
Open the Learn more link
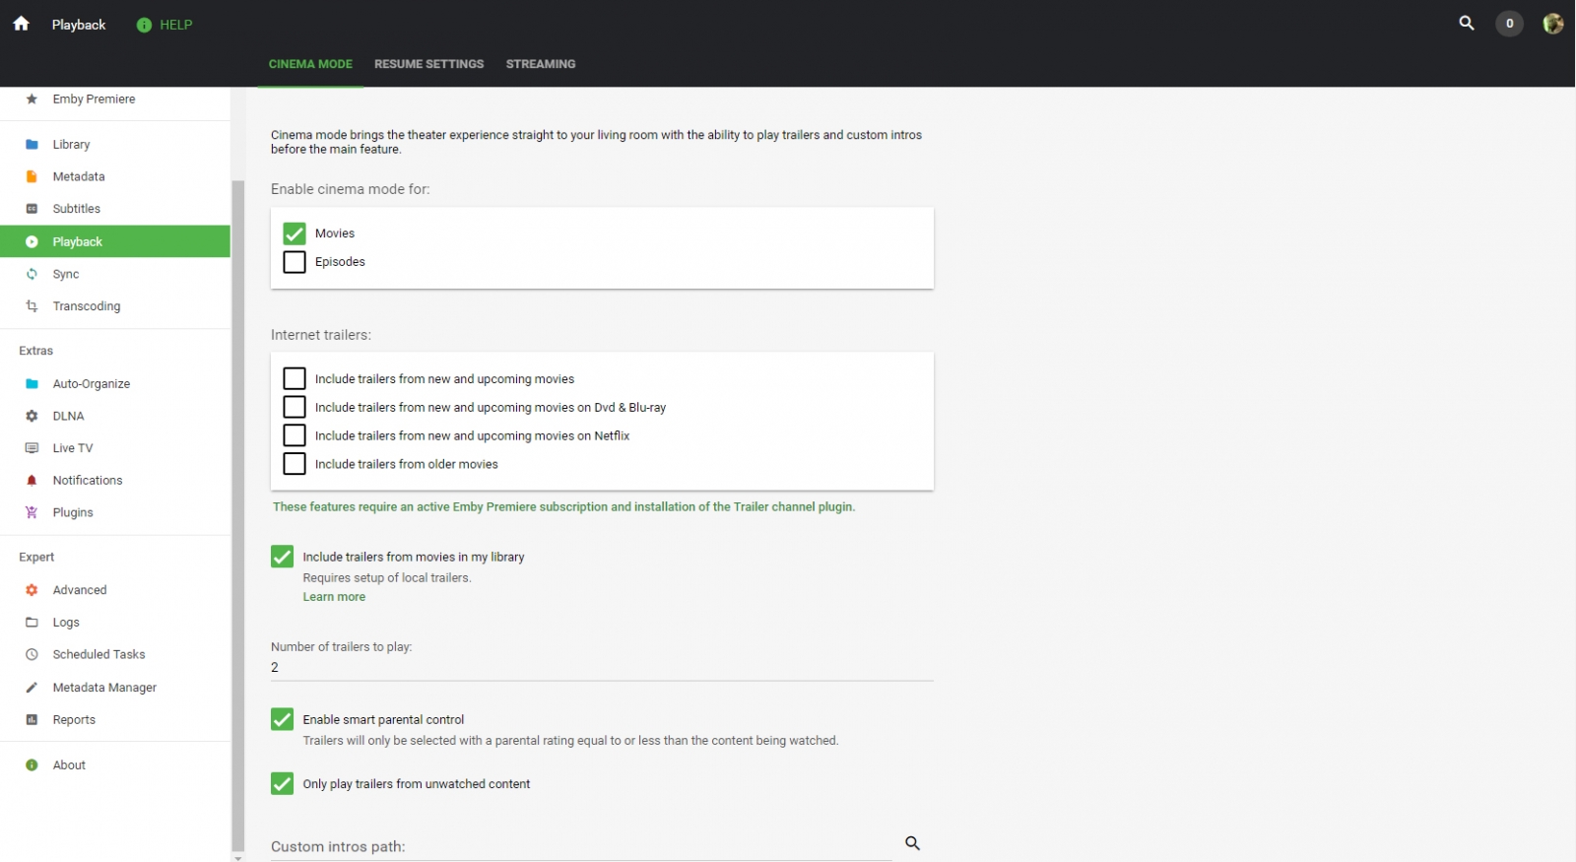pyautogui.click(x=334, y=597)
